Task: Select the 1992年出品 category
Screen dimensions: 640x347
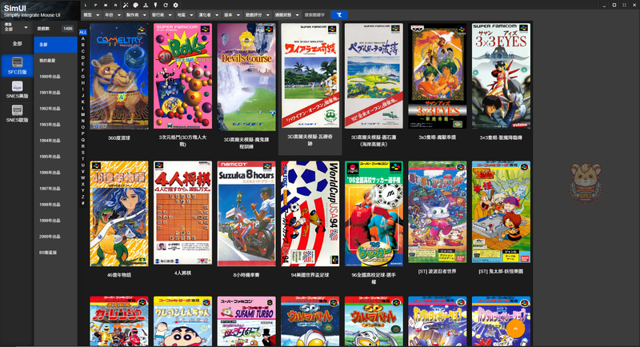Action: coord(55,109)
